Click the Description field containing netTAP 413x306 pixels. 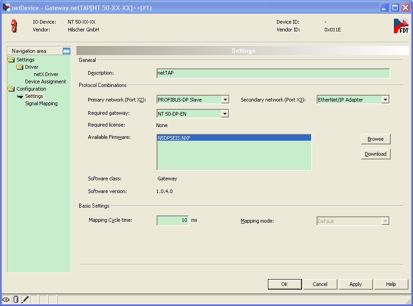[273, 73]
